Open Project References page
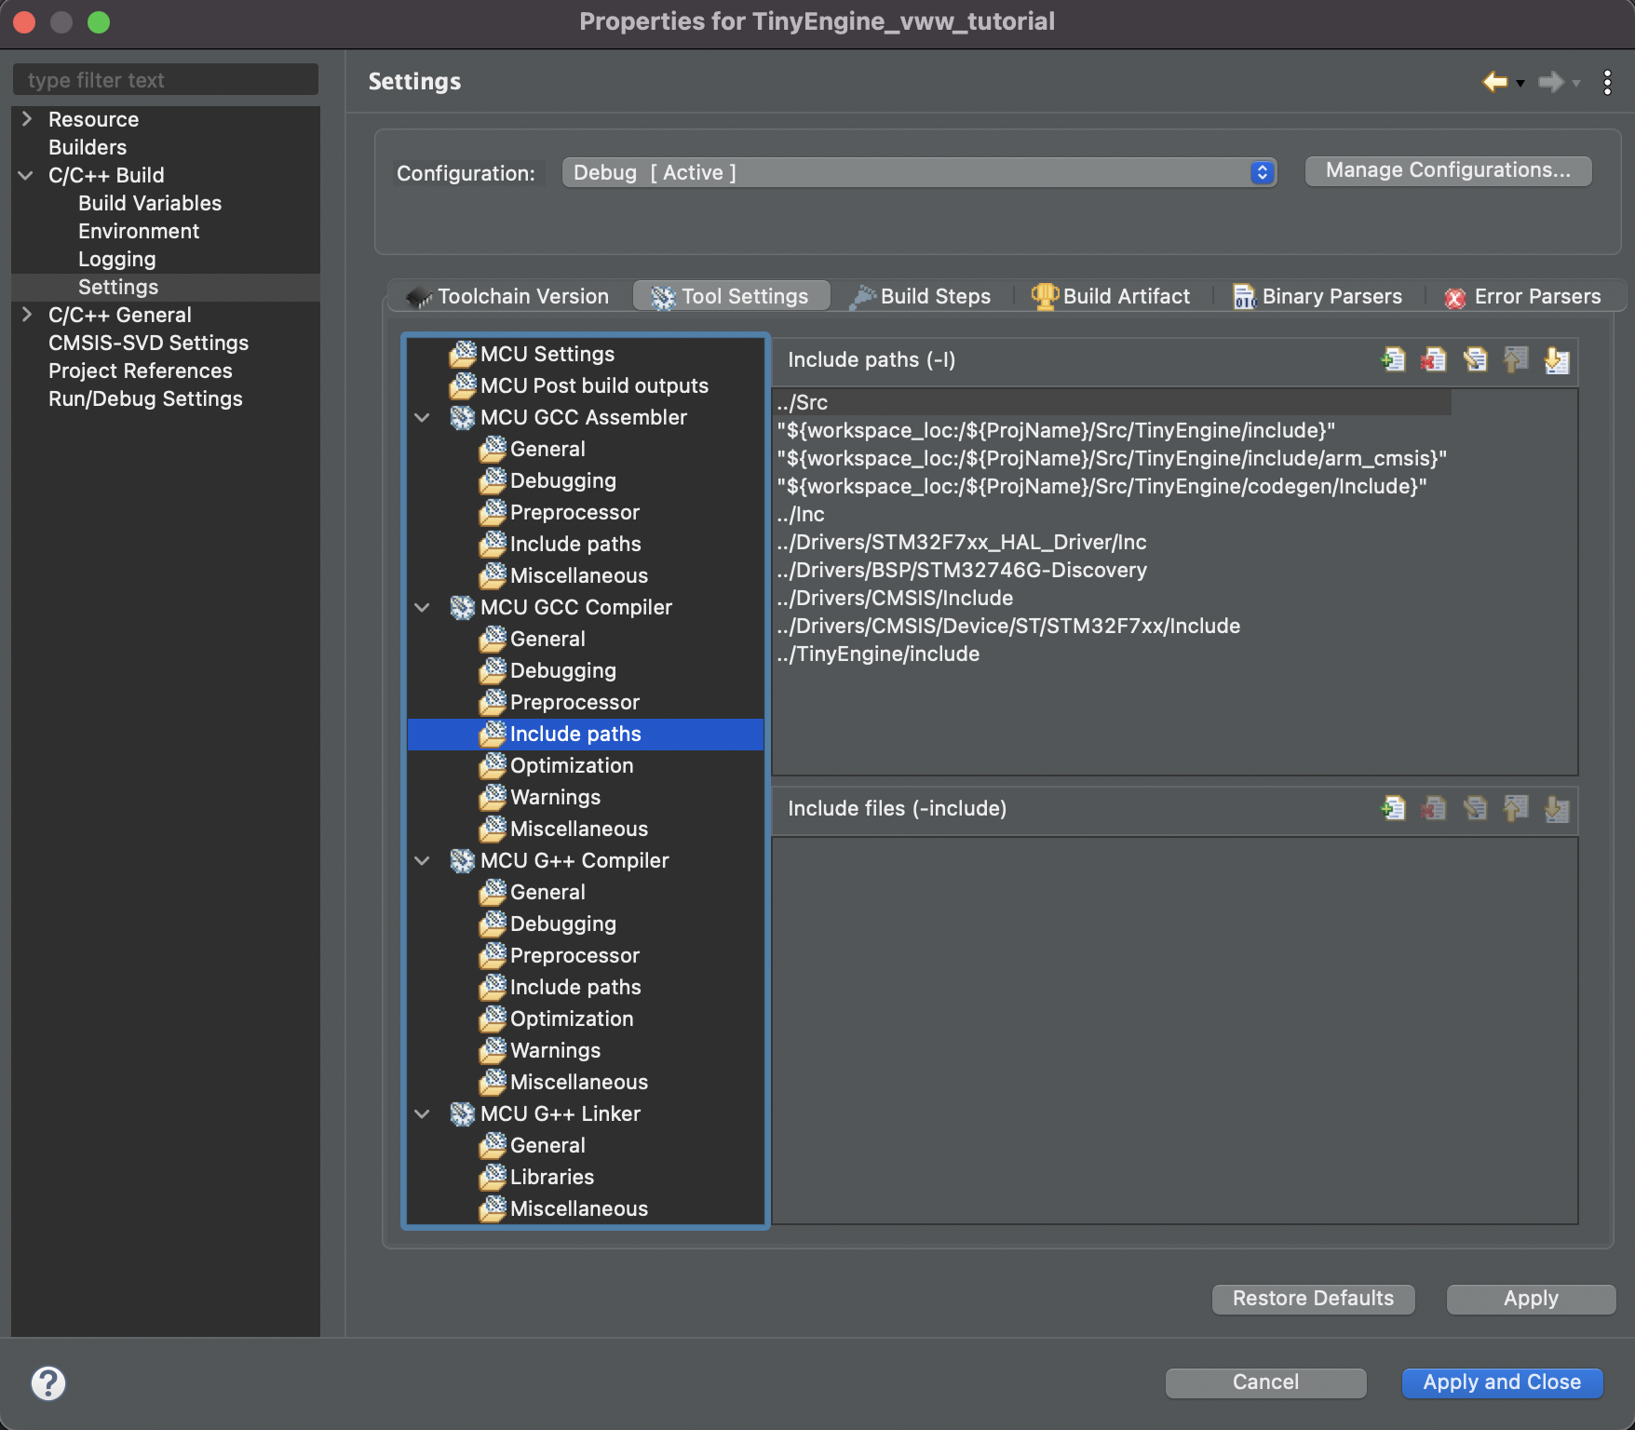1635x1430 pixels. (x=141, y=371)
